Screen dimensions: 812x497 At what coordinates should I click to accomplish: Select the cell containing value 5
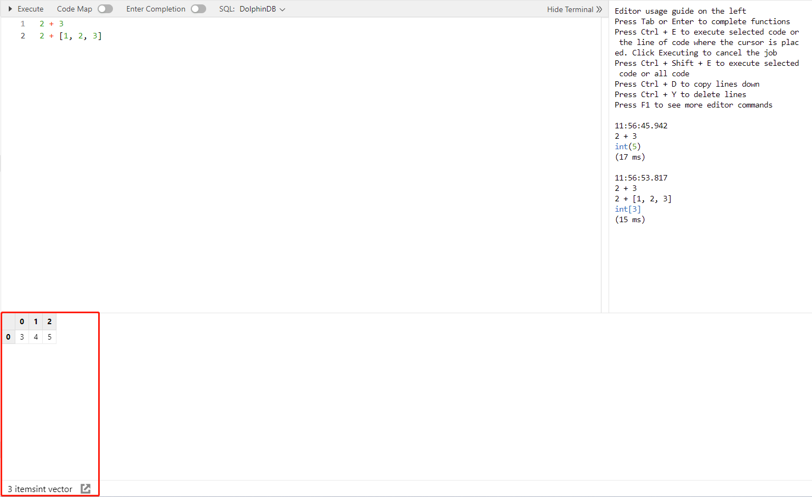tap(49, 337)
